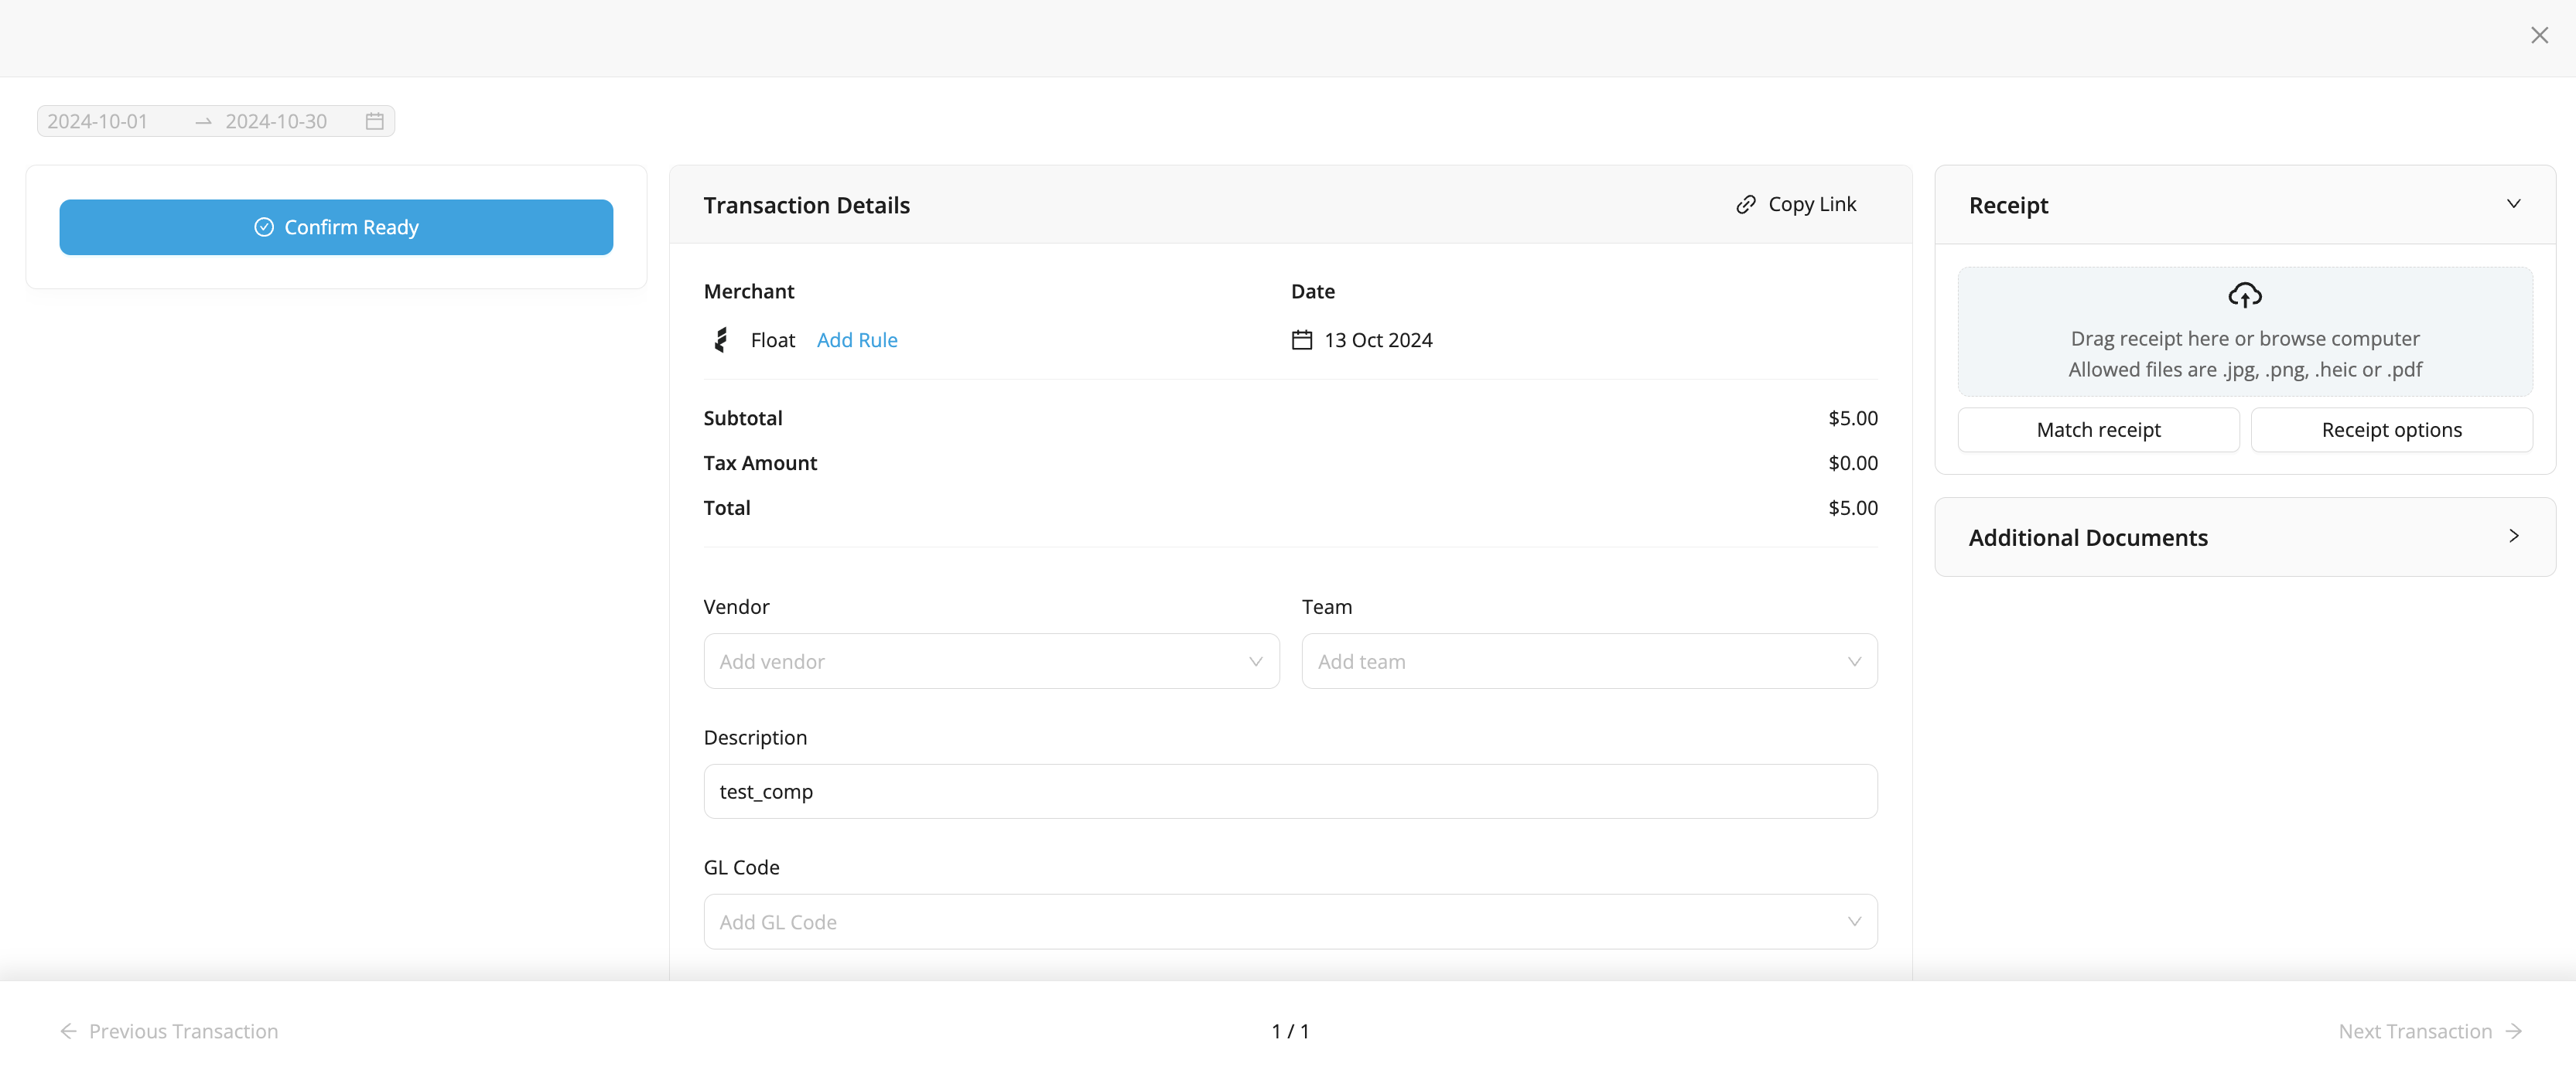Click the Add Rule link
Viewport: 2576px width, 1067px height.
pyautogui.click(x=857, y=339)
